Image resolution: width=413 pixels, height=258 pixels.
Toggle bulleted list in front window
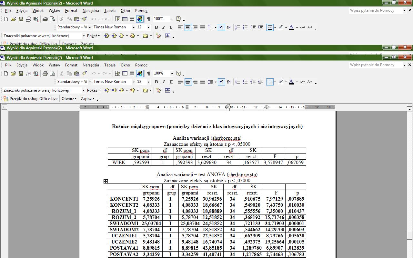click(245, 82)
